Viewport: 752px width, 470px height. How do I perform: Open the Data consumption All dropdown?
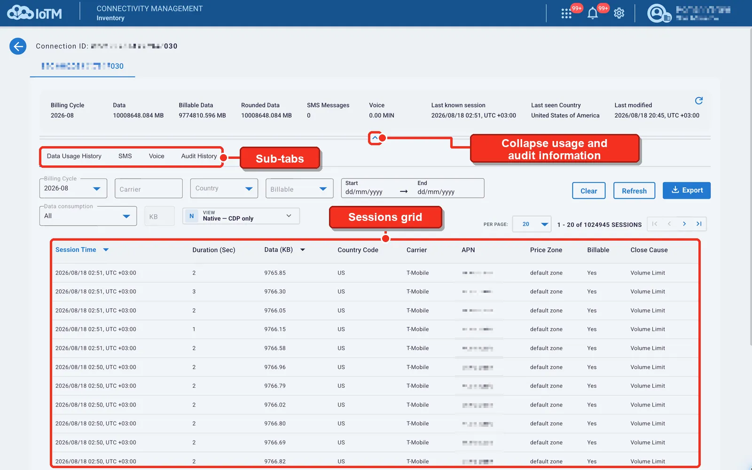click(88, 216)
